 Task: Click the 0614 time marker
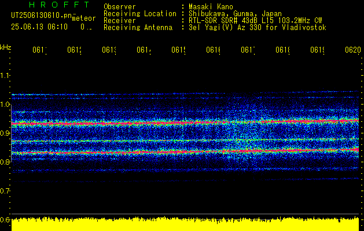(x=144, y=50)
